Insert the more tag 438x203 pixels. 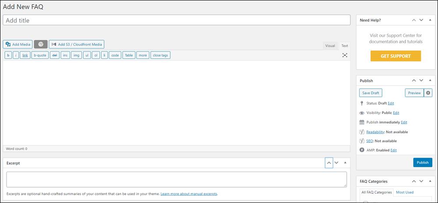pos(143,55)
